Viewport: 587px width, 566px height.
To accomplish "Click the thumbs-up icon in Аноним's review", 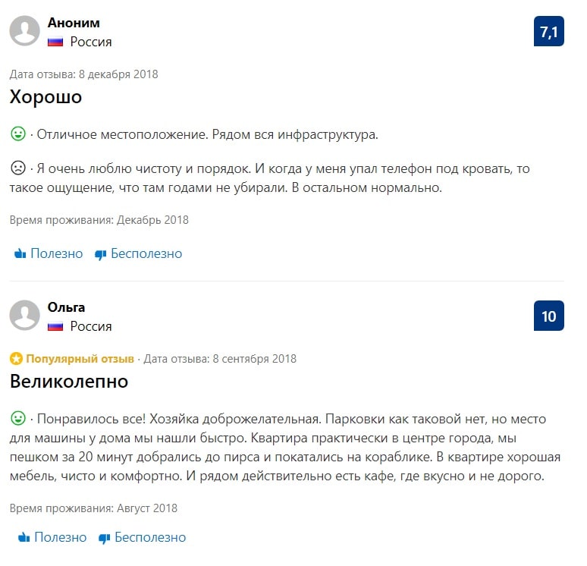I will click(20, 254).
